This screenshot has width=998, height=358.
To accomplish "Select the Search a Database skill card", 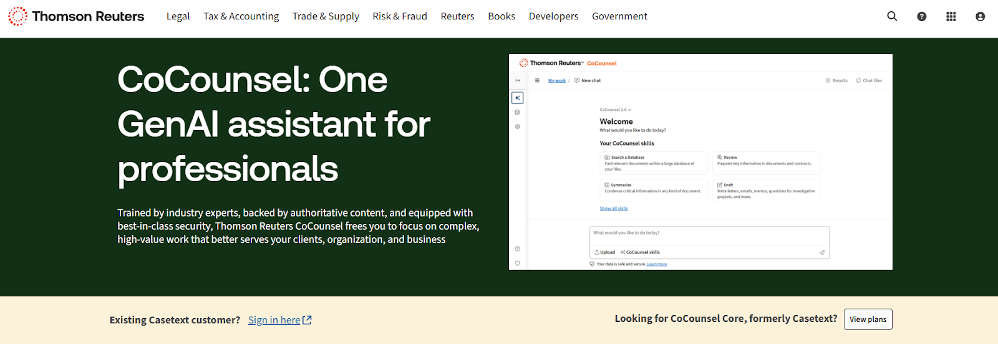I will 654,163.
